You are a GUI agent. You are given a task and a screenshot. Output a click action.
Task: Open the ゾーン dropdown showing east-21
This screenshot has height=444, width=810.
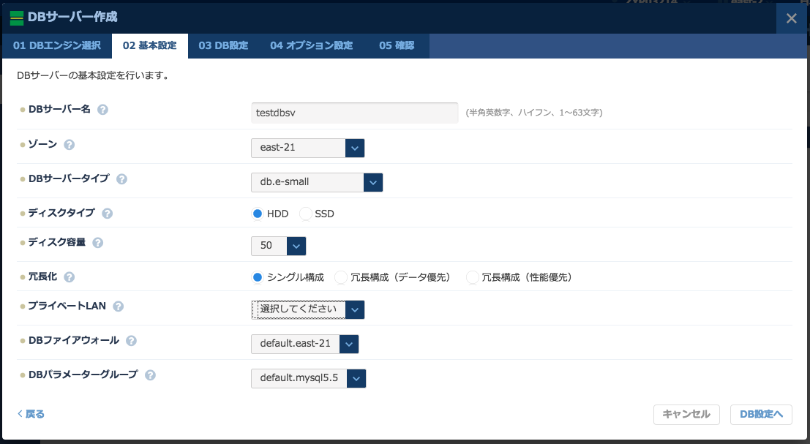[x=308, y=148]
